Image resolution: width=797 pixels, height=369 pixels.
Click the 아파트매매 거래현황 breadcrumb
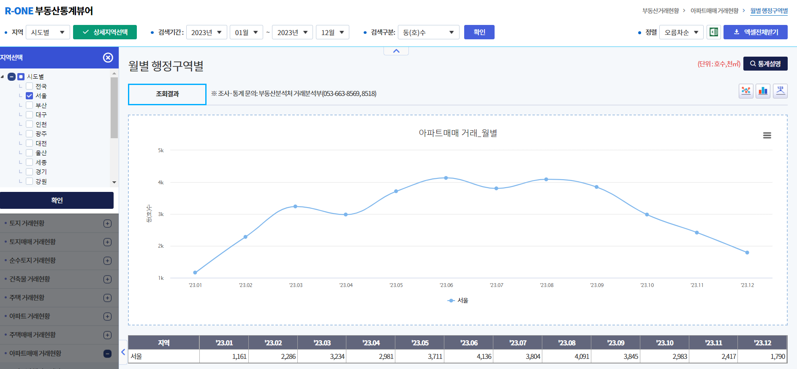tap(714, 11)
